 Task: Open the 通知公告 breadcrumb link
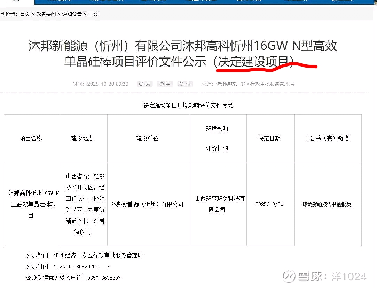tap(72, 14)
